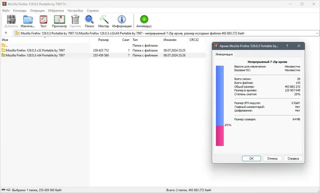Select the Информация tab in dialog
The width and height of the screenshot is (320, 193).
click(x=224, y=54)
